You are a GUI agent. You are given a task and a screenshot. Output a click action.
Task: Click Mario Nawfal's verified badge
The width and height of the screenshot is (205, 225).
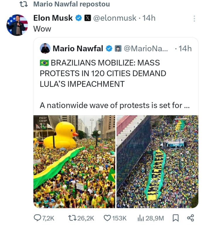pyautogui.click(x=109, y=49)
